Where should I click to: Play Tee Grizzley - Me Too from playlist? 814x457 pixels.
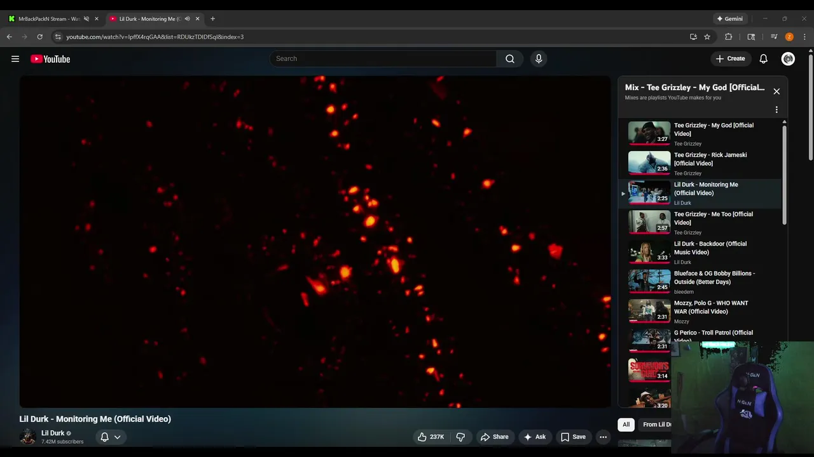pyautogui.click(x=700, y=223)
